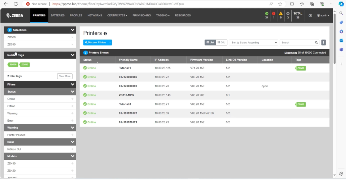This screenshot has height=183, width=346.
Task: Collapse the Related Tags panel
Action: click(x=72, y=55)
